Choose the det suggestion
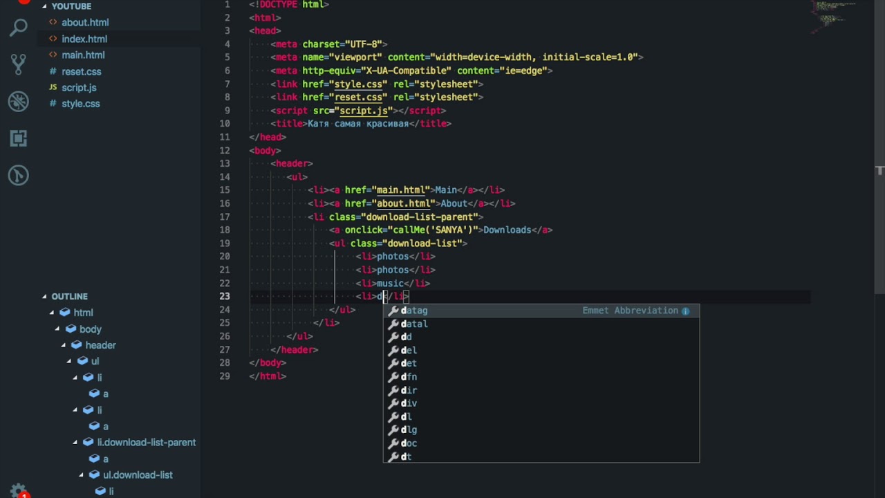The width and height of the screenshot is (885, 498). coord(541,363)
